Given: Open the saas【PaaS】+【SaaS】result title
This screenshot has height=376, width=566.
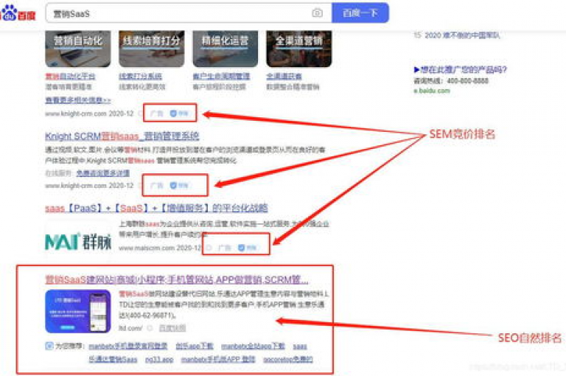Looking at the screenshot, I should pos(156,208).
